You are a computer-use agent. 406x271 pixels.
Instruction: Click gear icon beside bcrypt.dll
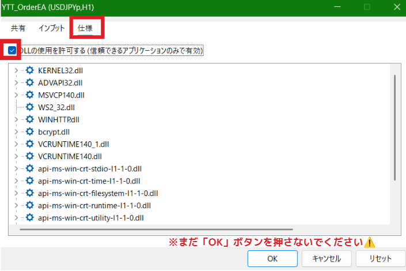coord(30,131)
